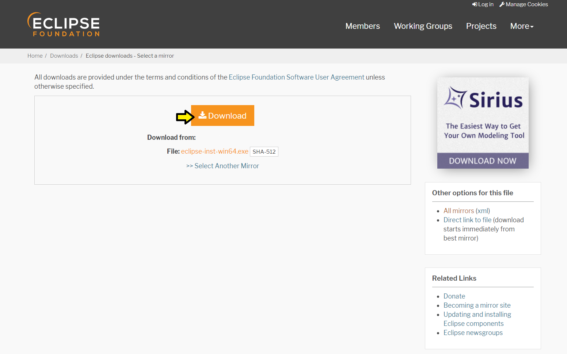Open All mirrors link
The height and width of the screenshot is (354, 567).
point(458,211)
